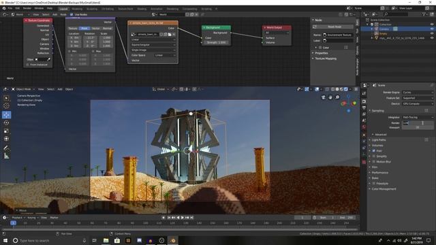The image size is (436, 245).
Task: Expand the Color Management panel
Action: [x=384, y=189]
